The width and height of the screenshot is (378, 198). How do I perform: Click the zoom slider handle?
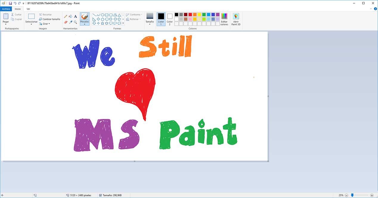352,195
